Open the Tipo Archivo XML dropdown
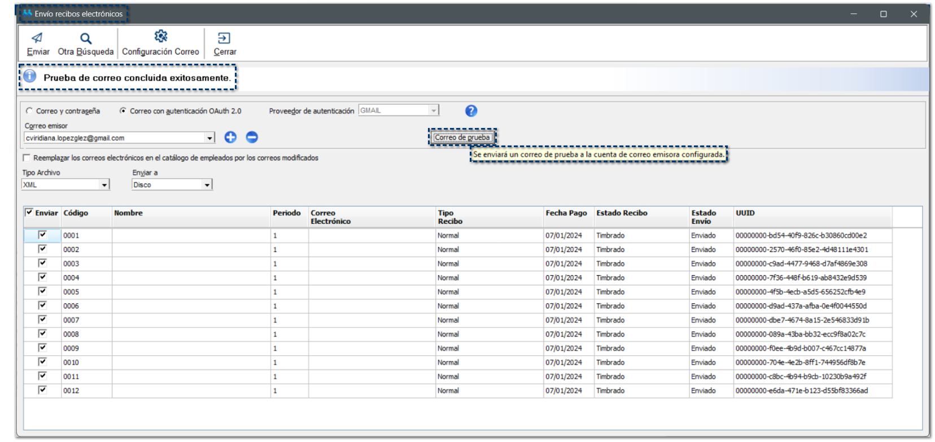Image resolution: width=935 pixels, height=442 pixels. (x=104, y=185)
